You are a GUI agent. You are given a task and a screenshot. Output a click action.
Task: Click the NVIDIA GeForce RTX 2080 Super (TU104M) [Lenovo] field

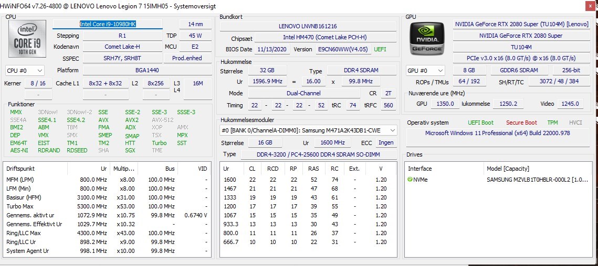point(521,24)
